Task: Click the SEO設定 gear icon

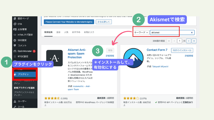Action: coord(15,40)
